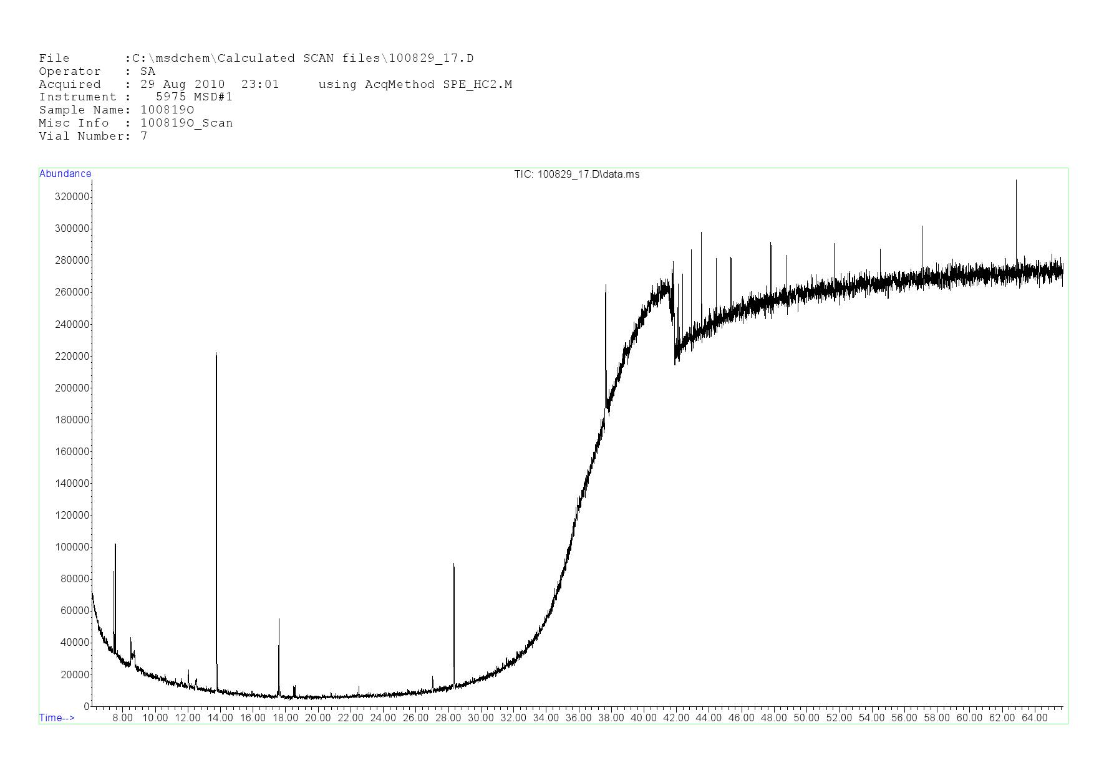Click the Vial Number 7 header line
1094x773 pixels.
93,136
